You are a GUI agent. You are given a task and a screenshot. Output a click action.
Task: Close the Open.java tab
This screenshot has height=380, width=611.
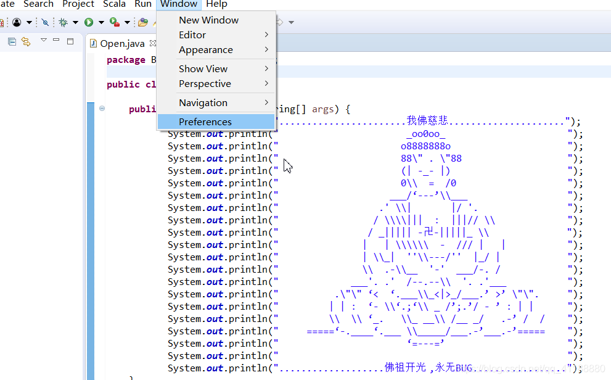[153, 43]
